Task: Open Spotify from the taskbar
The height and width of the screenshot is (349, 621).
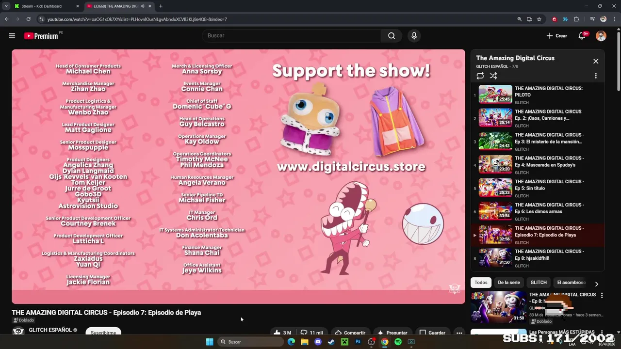Action: click(x=398, y=342)
